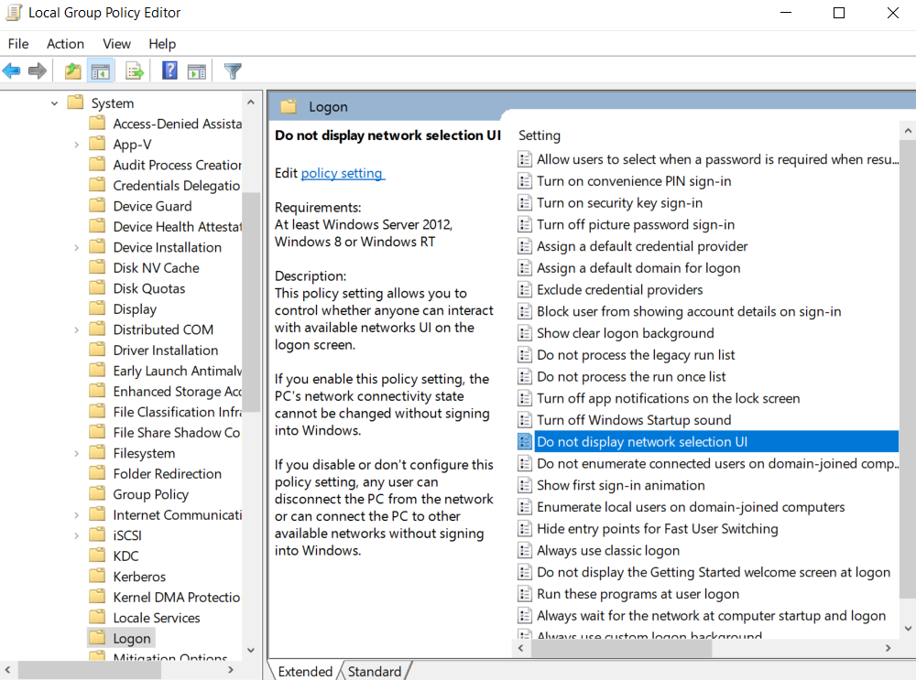This screenshot has height=680, width=916.
Task: Open the Action menu
Action: coord(65,44)
